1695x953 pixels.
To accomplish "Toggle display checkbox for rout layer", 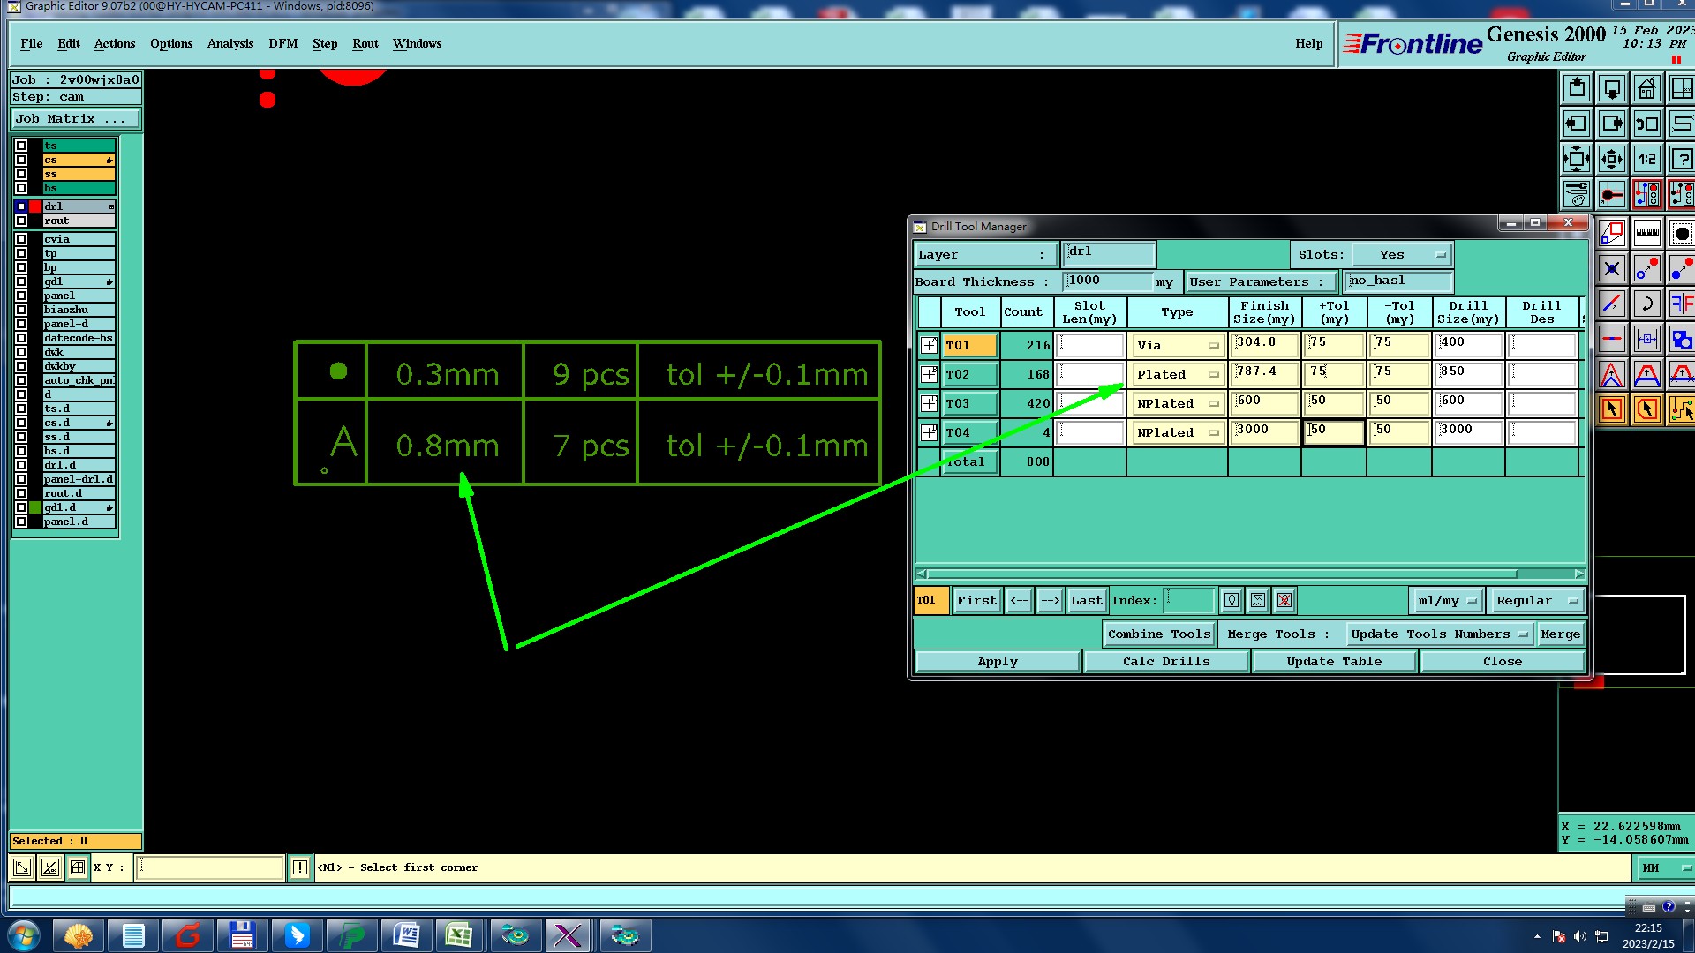I will [x=21, y=221].
